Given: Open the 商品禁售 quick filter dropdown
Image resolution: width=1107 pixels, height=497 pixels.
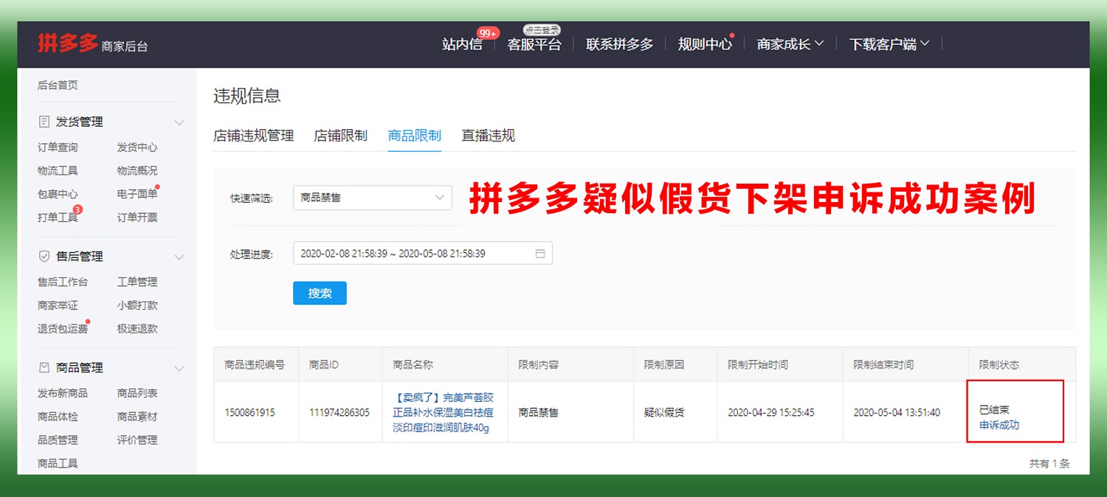Looking at the screenshot, I should (373, 198).
